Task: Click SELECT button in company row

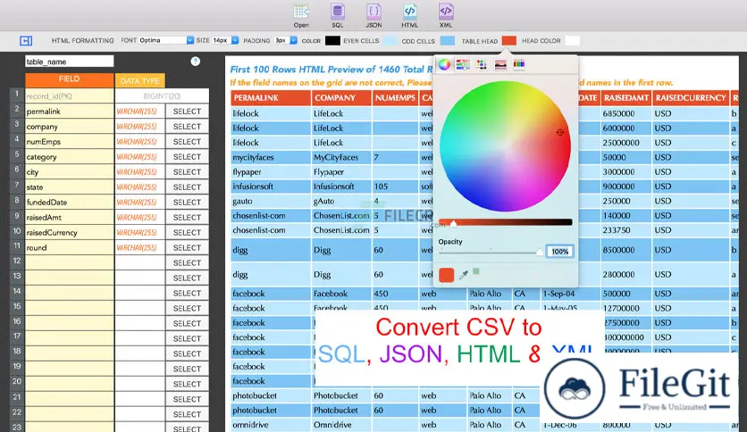Action: 188,127
